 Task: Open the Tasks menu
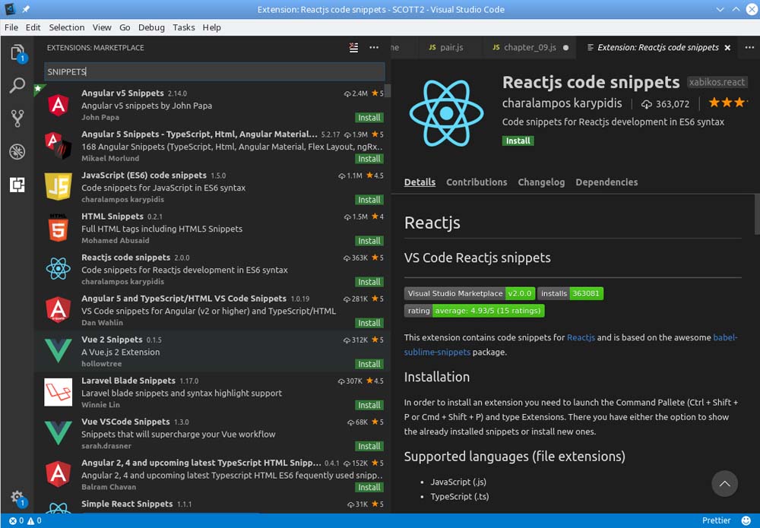click(183, 27)
